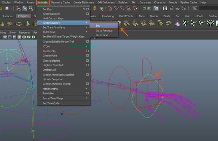Image resolution: width=218 pixels, height=141 pixels.
Task: Open the Constrain menu
Action: pos(145,2)
